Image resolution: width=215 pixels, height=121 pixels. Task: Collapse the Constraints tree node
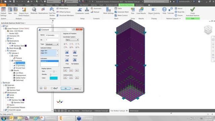click(10, 61)
